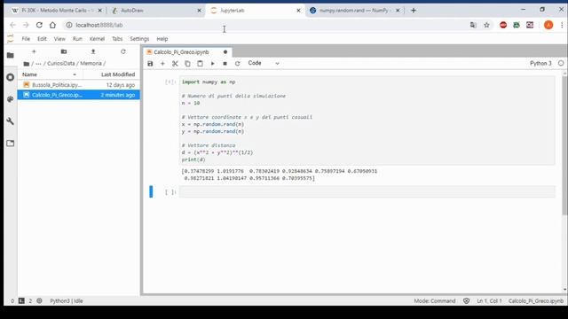Click Python3 | Idle status bar entry
568x319 pixels.
pos(67,301)
